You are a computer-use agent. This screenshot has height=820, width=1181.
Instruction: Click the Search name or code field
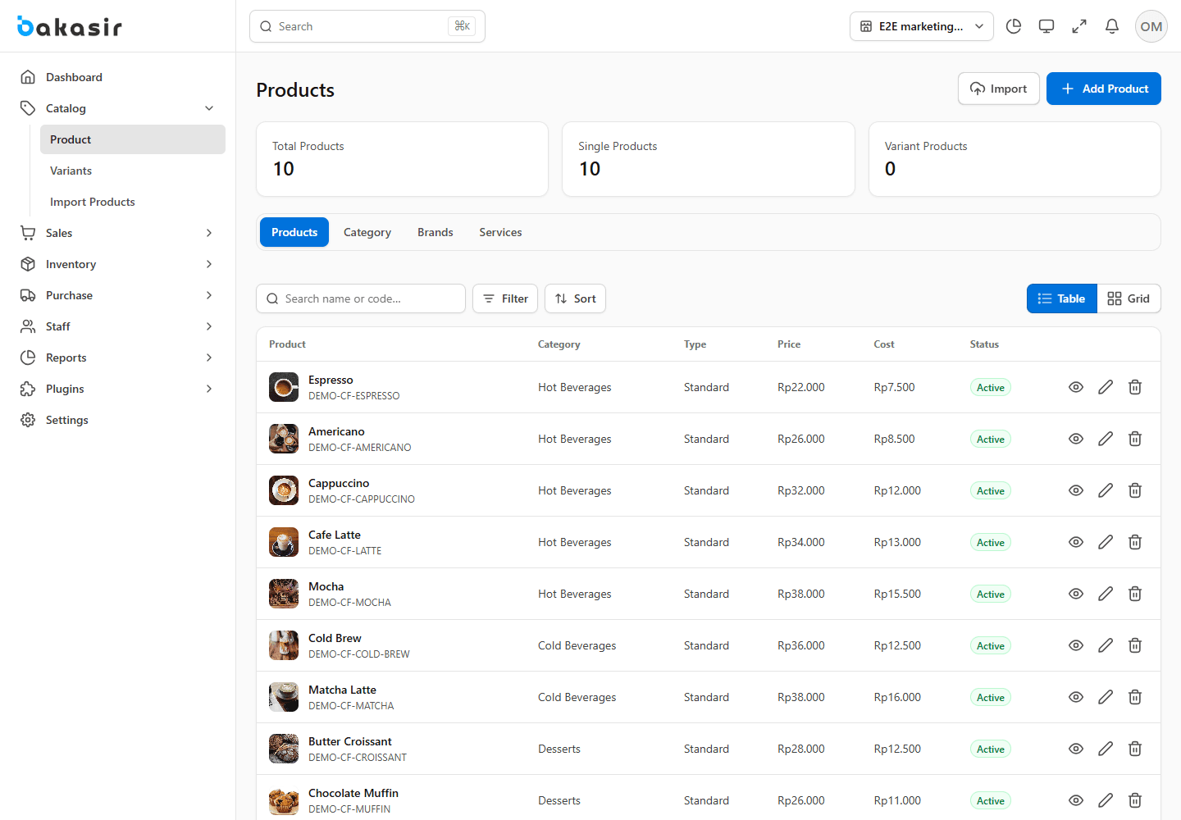(361, 298)
